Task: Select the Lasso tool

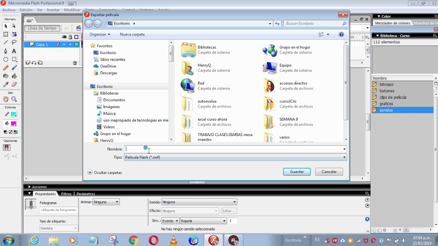Action: pos(14,42)
